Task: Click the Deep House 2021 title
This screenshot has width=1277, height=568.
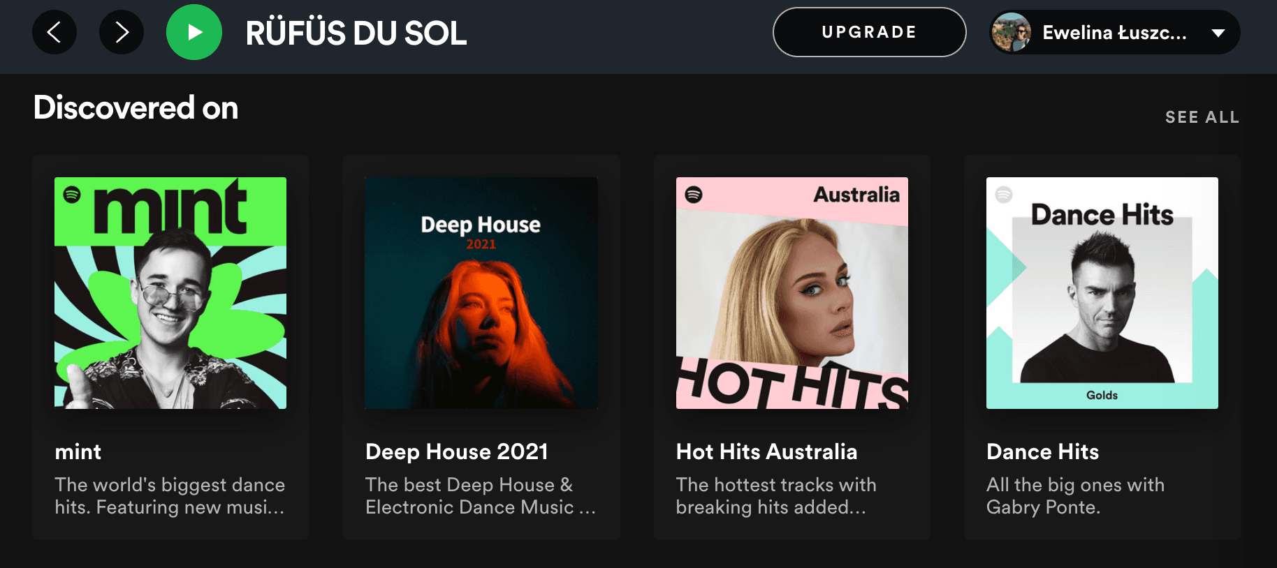Action: tap(457, 451)
